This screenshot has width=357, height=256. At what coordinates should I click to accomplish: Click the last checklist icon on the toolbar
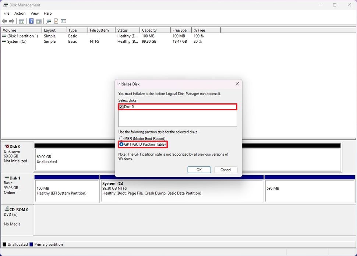63,21
